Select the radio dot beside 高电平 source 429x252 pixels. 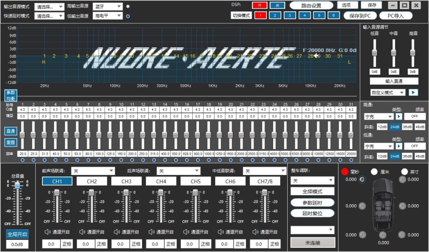coord(128,16)
